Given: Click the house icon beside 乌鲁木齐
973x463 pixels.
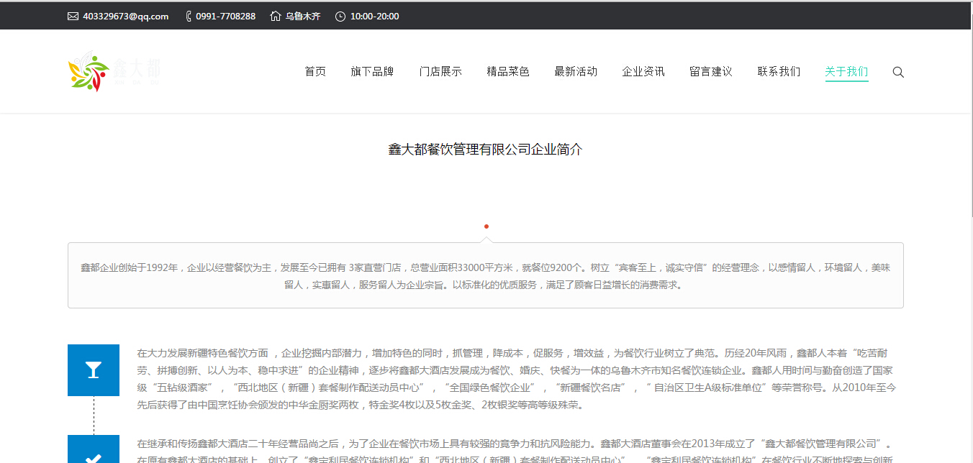Looking at the screenshot, I should pos(276,17).
